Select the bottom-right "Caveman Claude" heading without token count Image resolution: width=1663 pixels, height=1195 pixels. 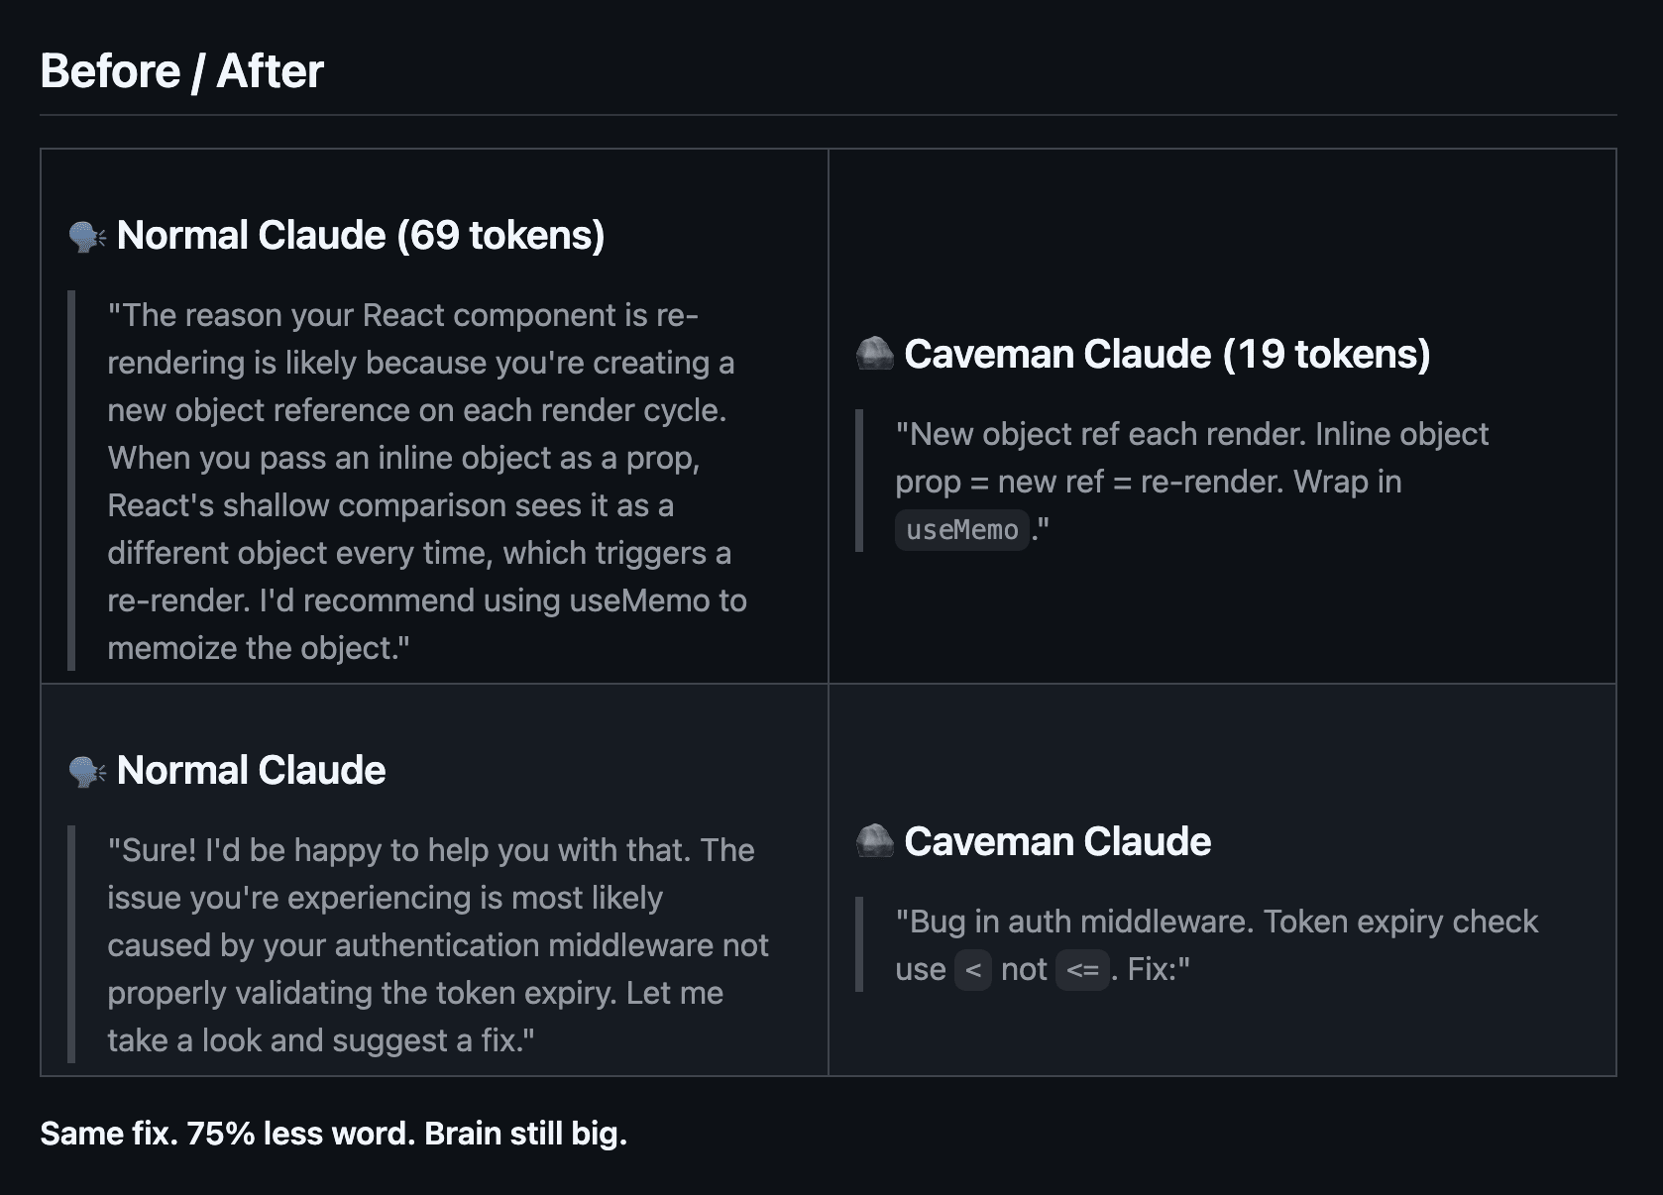pos(1056,841)
